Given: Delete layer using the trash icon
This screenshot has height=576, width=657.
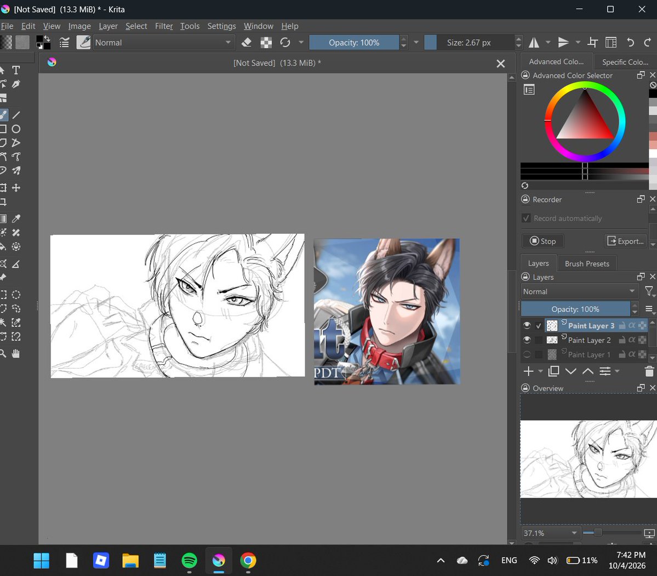Looking at the screenshot, I should pyautogui.click(x=649, y=371).
